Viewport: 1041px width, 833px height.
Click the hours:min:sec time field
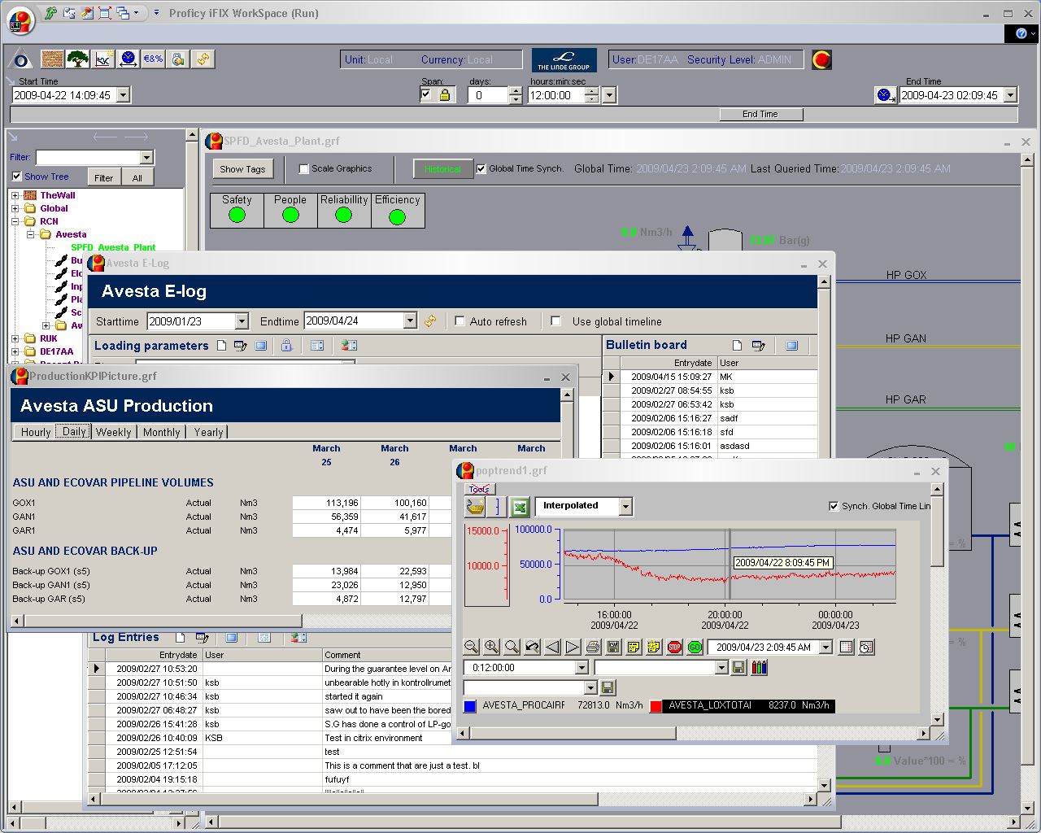pyautogui.click(x=556, y=95)
